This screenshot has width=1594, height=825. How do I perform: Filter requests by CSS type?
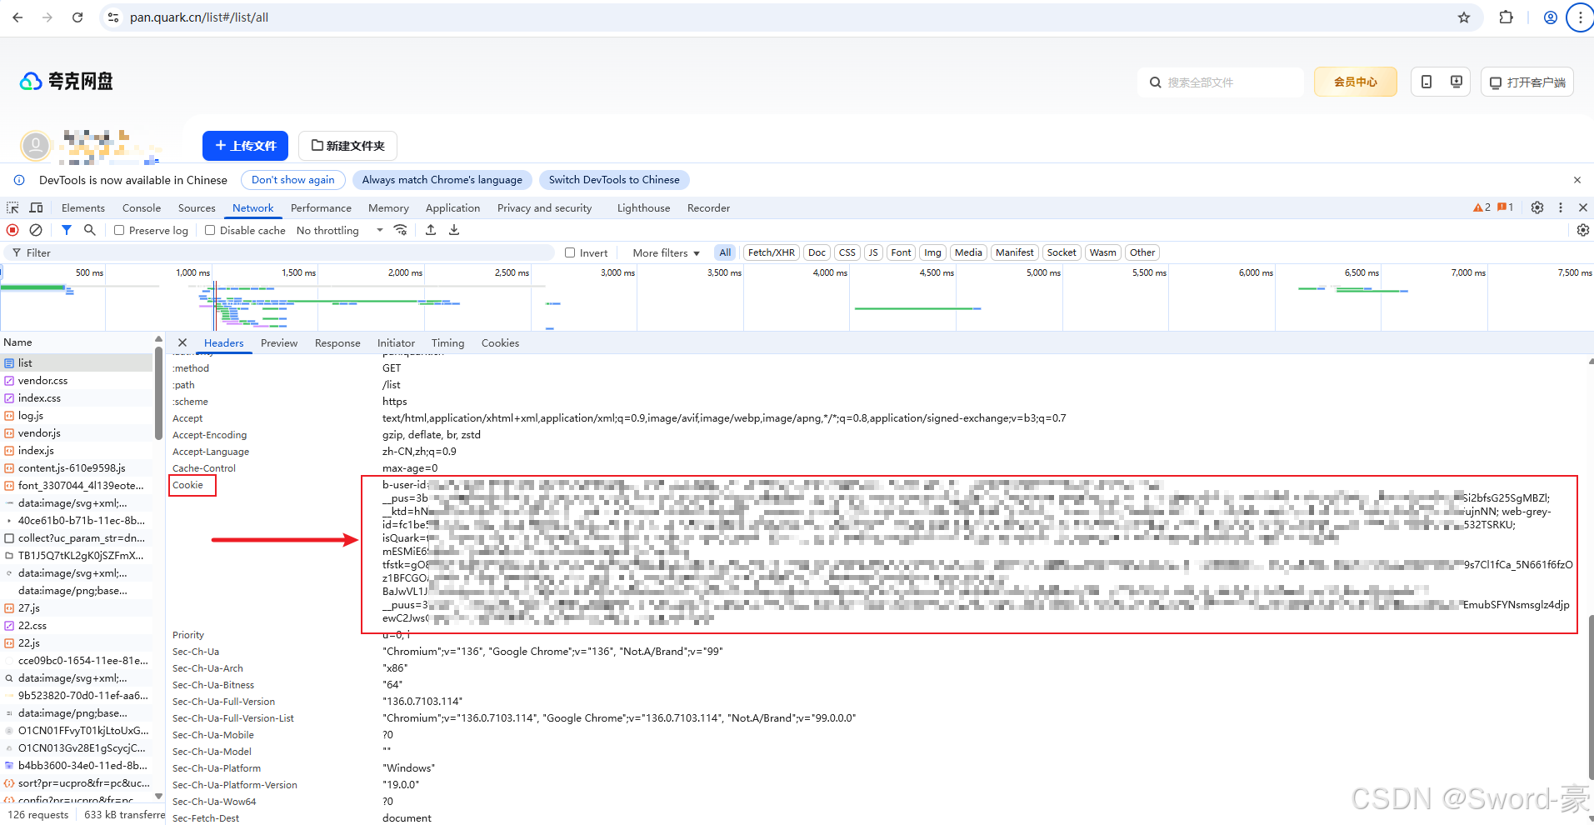(847, 252)
